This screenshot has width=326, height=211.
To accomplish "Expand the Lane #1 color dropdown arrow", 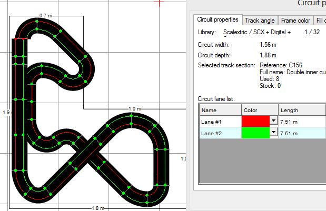I will click(x=273, y=120).
